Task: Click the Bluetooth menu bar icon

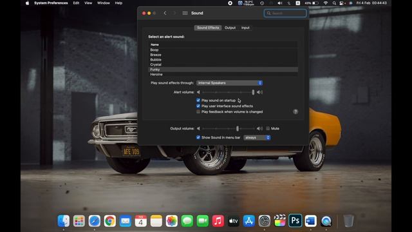Action: (289, 3)
